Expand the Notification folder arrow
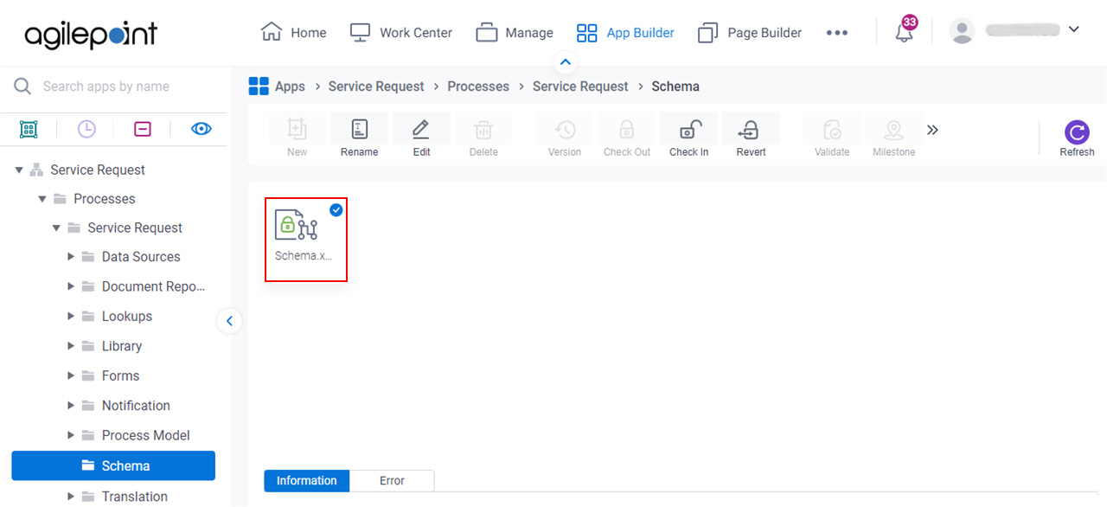Viewport: 1107px width, 507px height. click(x=71, y=406)
